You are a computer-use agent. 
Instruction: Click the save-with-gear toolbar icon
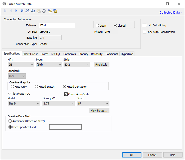(x=50, y=11)
